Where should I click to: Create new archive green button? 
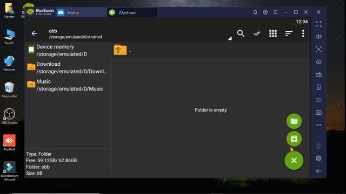pyautogui.click(x=294, y=139)
